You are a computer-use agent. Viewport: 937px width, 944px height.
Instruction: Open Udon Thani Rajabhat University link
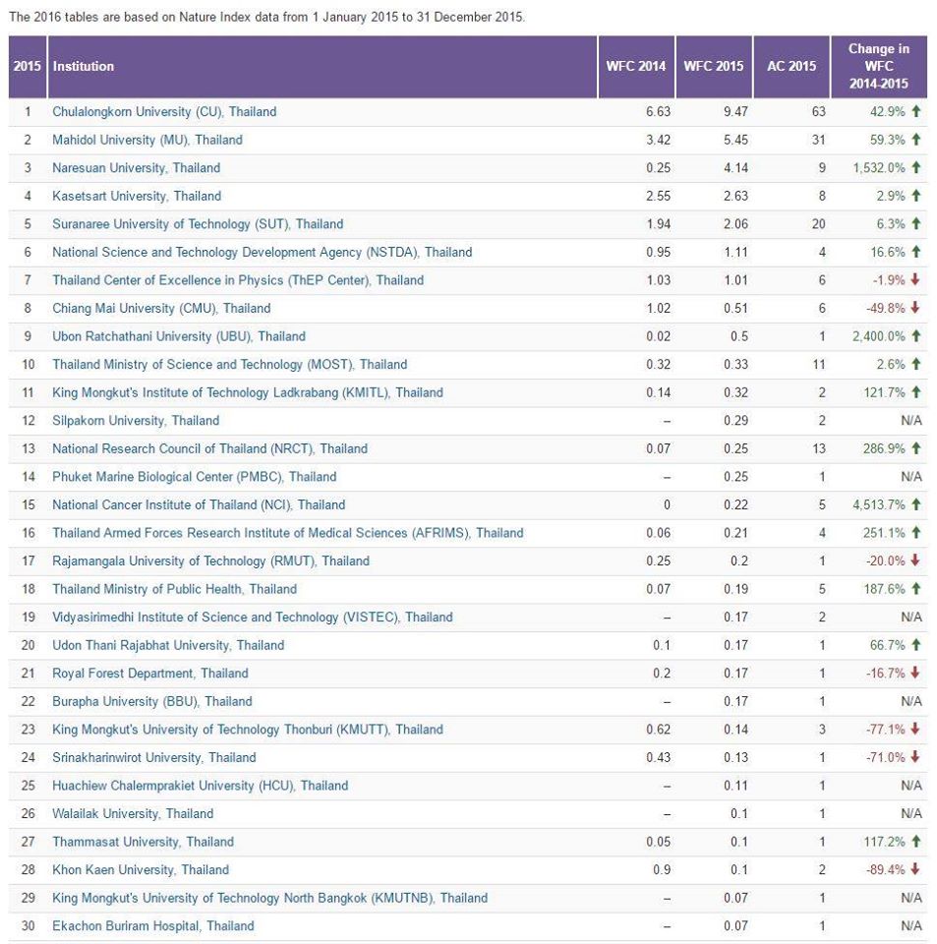pos(168,646)
